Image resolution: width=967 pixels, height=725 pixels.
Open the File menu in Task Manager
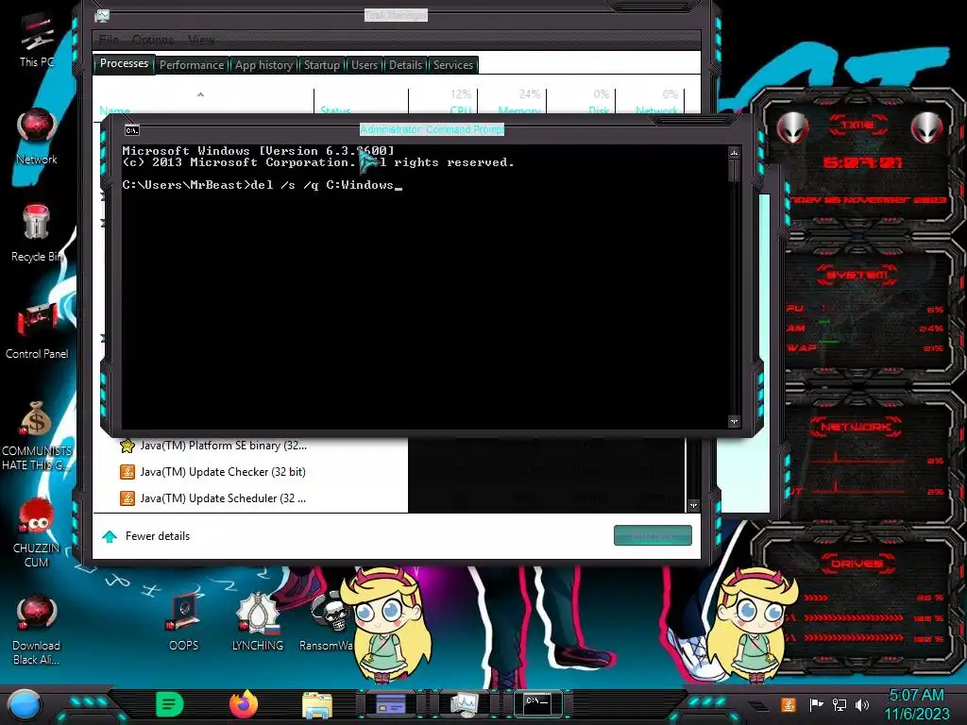[110, 40]
